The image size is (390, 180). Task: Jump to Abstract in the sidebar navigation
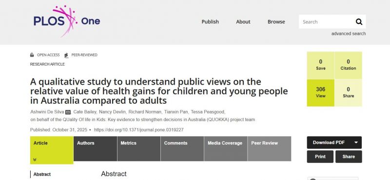(42, 174)
